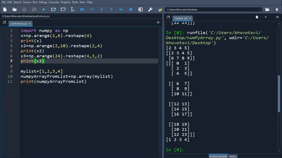Open the Source menu
Image resolution: width=282 pixels, height=158 pixels.
(27, 2)
